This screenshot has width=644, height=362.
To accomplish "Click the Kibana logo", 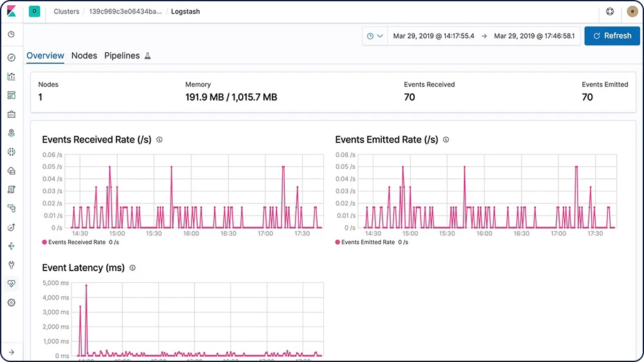I will point(12,11).
